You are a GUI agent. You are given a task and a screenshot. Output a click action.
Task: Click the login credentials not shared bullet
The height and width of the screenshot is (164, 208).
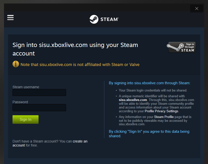coord(153,90)
